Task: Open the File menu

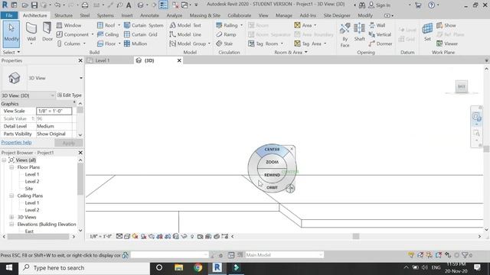Action: (x=9, y=15)
